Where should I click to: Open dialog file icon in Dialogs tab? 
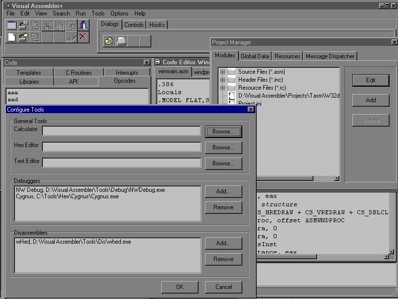pos(109,41)
